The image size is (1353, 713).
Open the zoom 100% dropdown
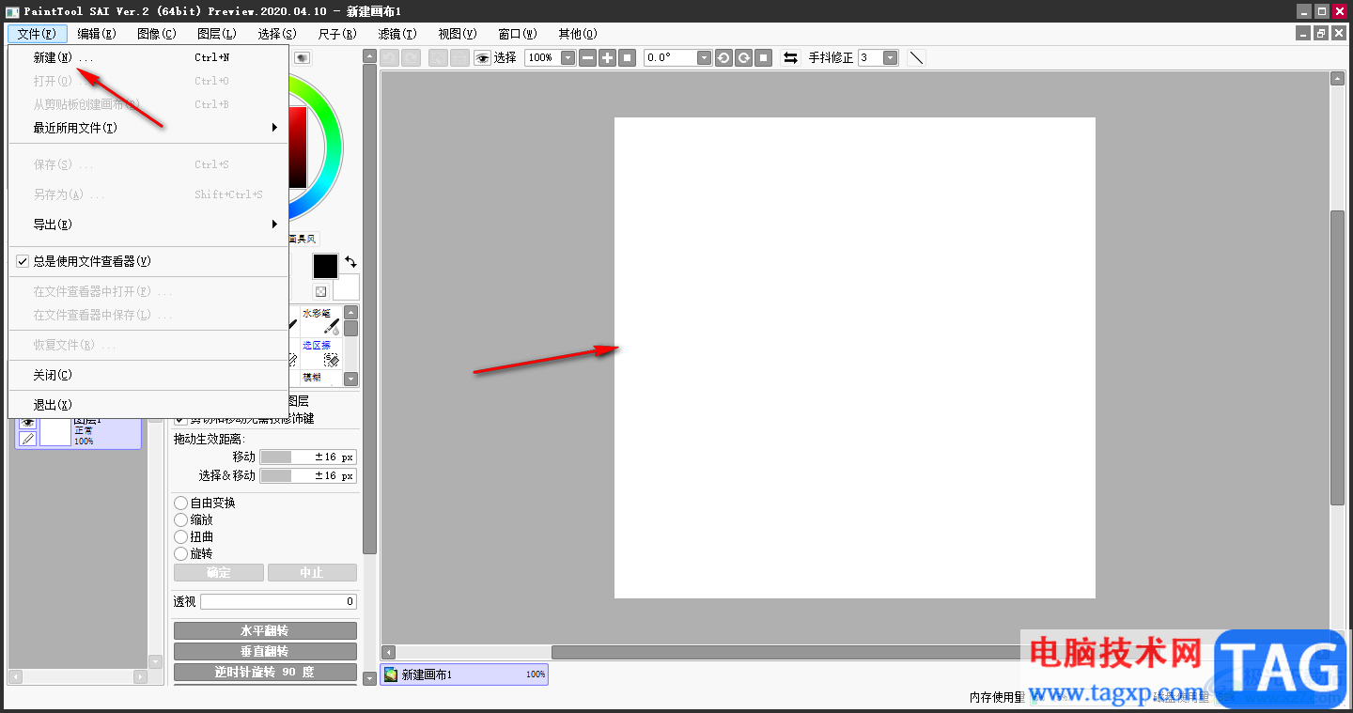pyautogui.click(x=568, y=57)
